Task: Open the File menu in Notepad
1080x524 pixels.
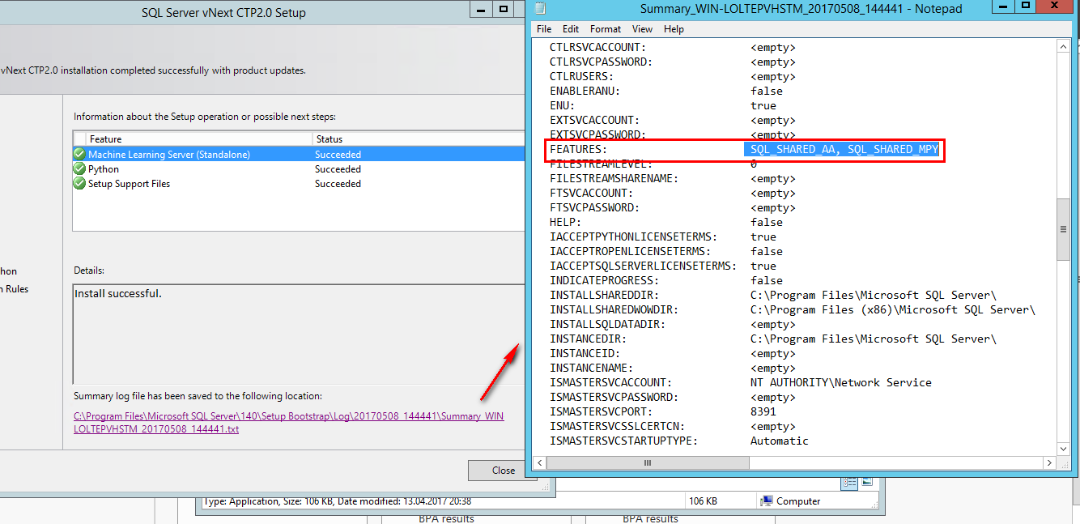Action: (544, 29)
